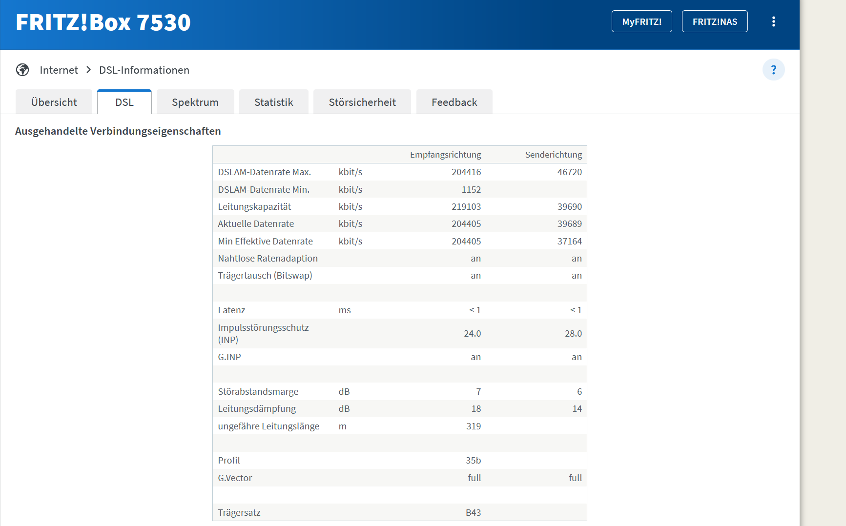Click the Störabstandsmarge value 6

coord(579,391)
